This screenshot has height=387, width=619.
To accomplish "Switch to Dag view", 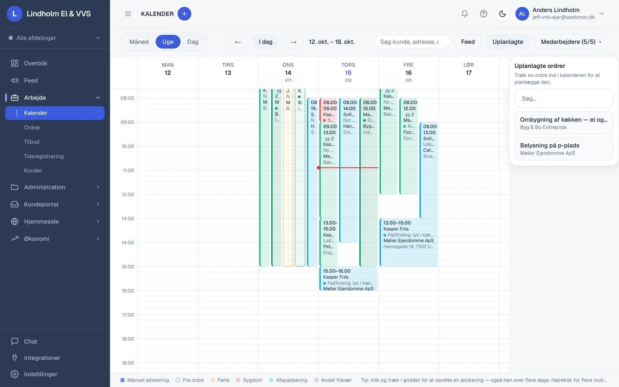I will pyautogui.click(x=193, y=42).
